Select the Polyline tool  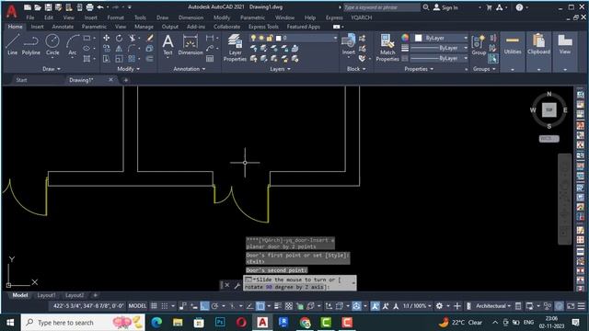[x=30, y=45]
